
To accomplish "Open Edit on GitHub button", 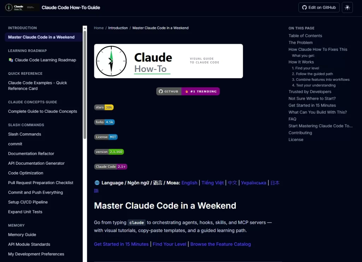I will pos(319,7).
